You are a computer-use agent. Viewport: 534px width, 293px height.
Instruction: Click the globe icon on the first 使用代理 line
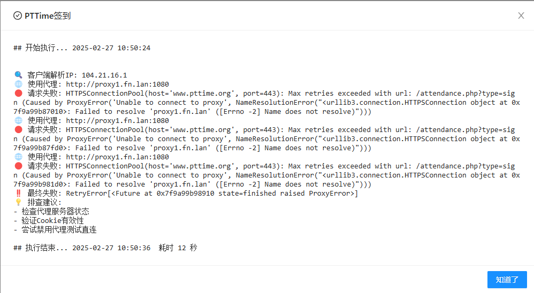pyautogui.click(x=18, y=84)
